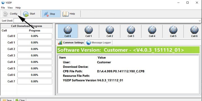Select the Cell 7 row label

(x=11, y=81)
